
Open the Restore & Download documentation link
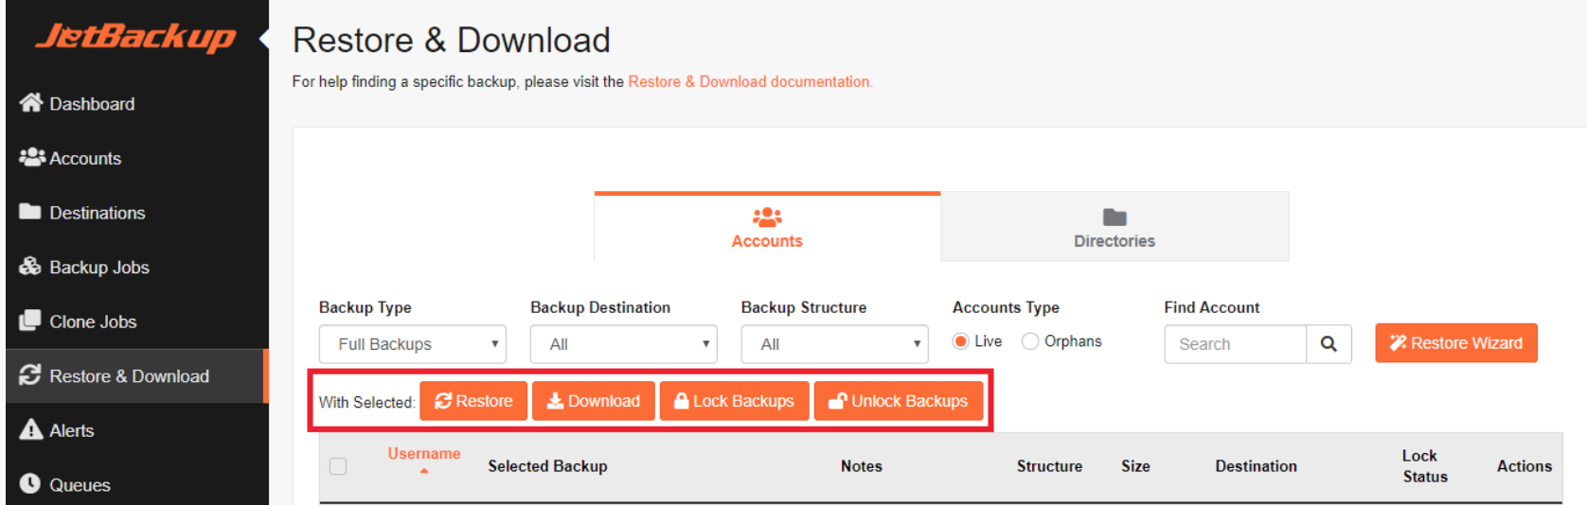click(x=750, y=82)
